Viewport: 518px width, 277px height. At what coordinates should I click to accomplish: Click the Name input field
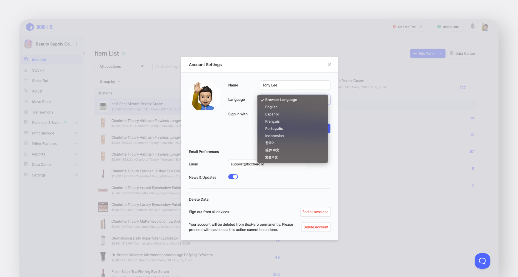click(295, 85)
